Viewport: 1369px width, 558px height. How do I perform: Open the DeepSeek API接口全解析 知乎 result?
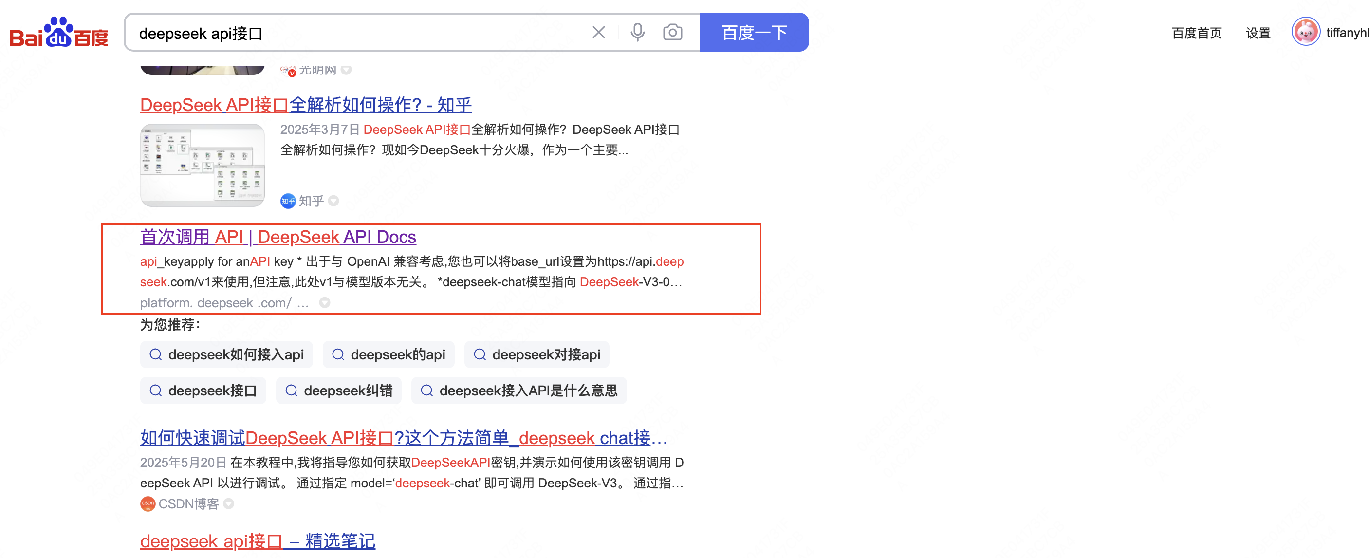306,105
